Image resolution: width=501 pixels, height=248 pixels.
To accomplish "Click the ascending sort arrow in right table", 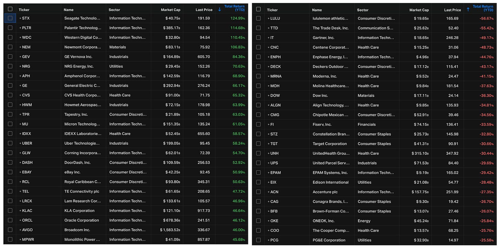I will 468,9.
